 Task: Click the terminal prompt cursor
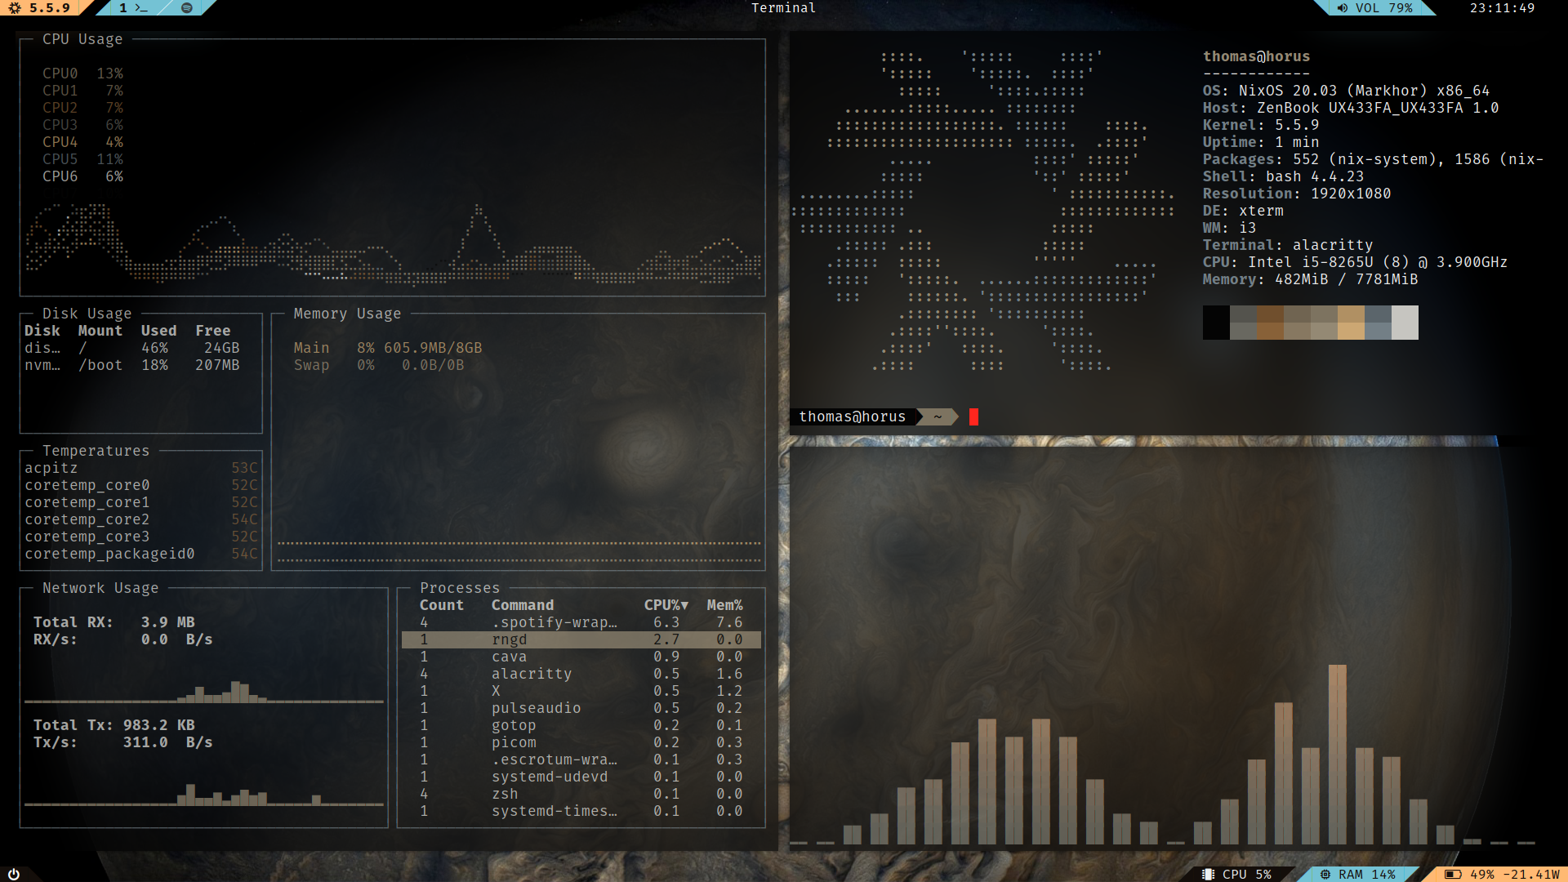973,417
